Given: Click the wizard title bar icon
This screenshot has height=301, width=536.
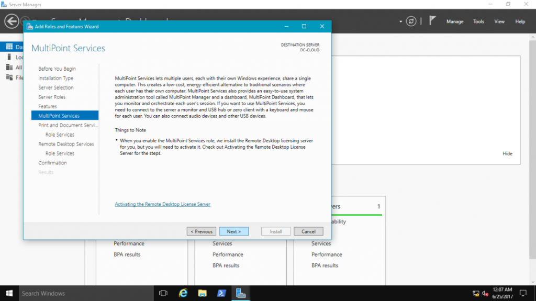Looking at the screenshot, I should point(30,26).
